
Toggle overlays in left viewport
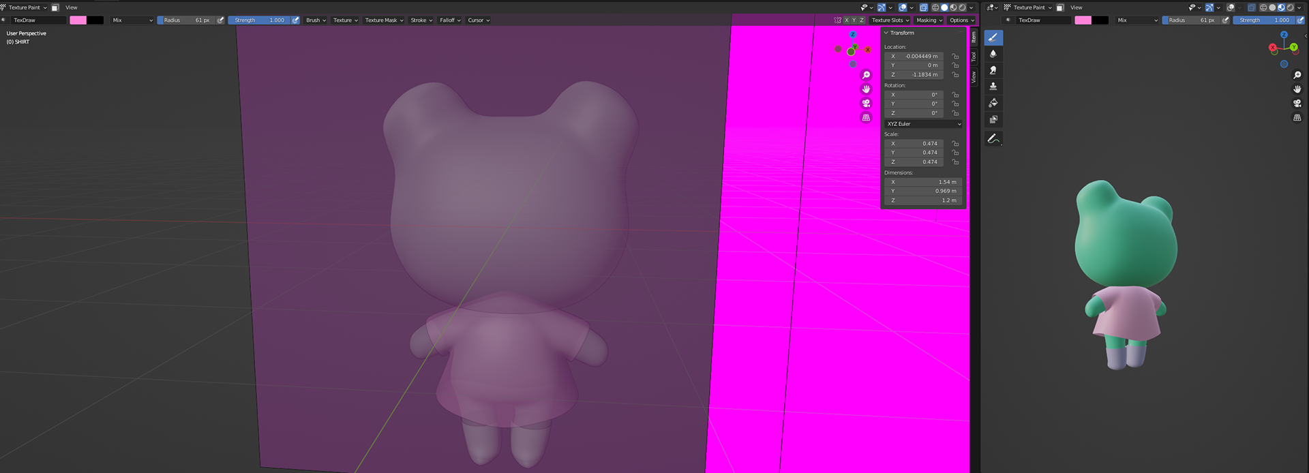click(x=903, y=7)
